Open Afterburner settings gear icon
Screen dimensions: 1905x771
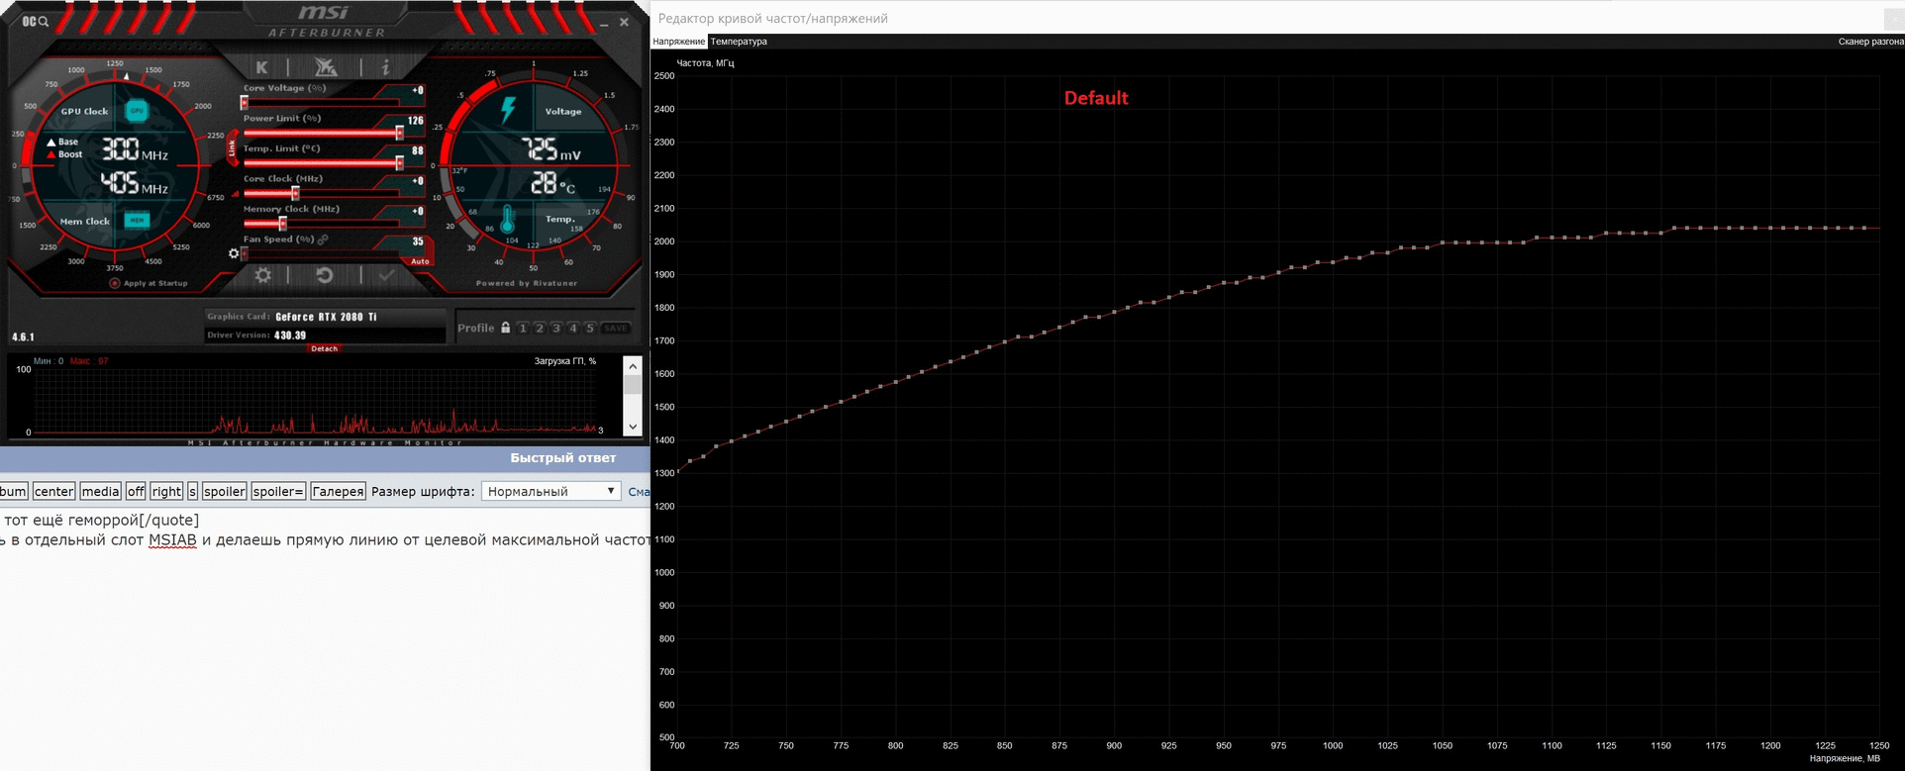pyautogui.click(x=263, y=275)
